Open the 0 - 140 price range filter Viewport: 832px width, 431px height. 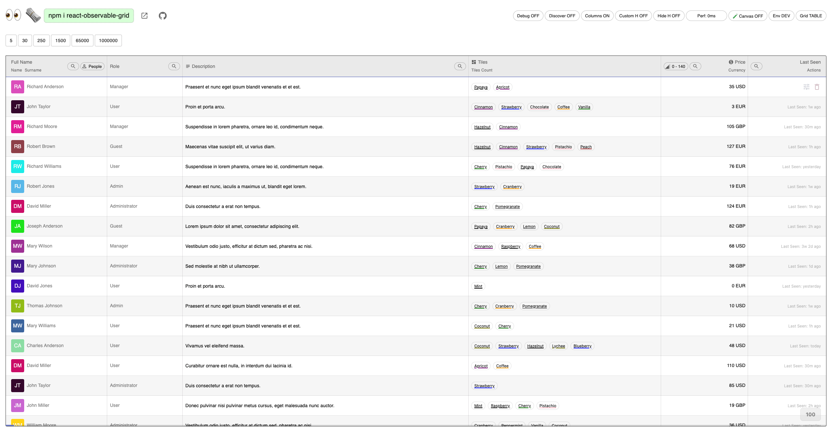coord(675,66)
